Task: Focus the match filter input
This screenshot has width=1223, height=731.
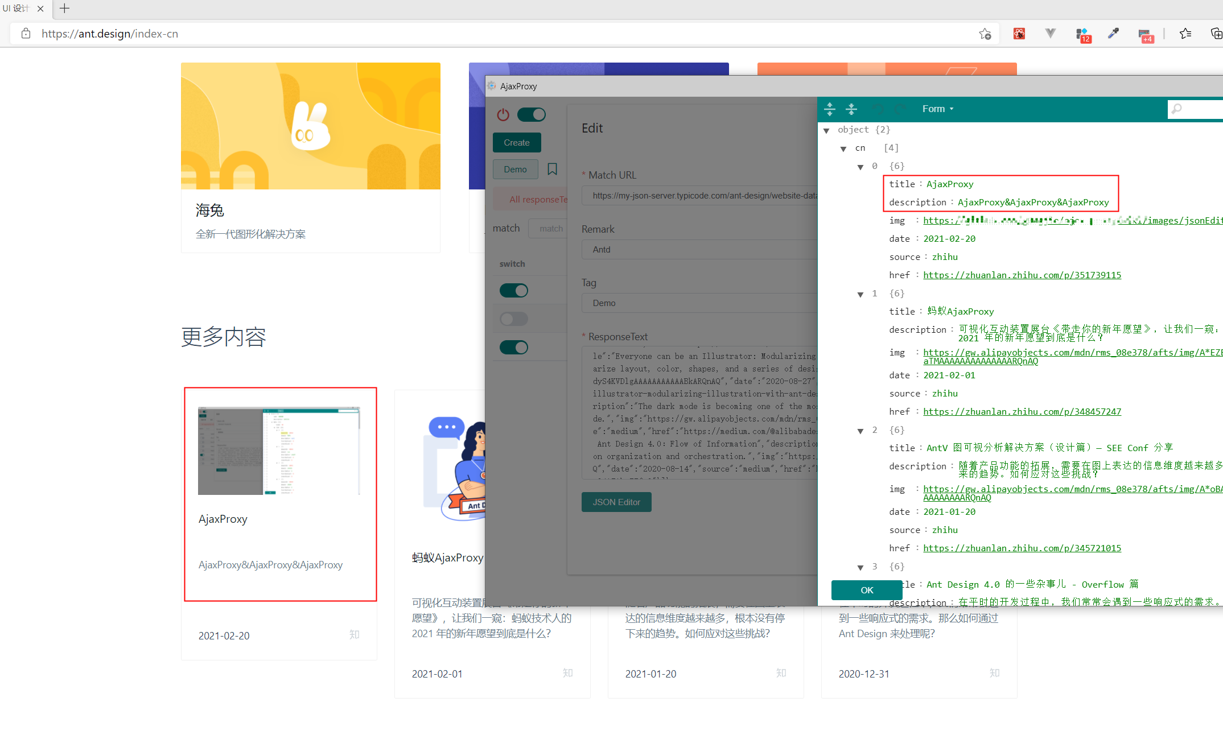Action: 548,228
